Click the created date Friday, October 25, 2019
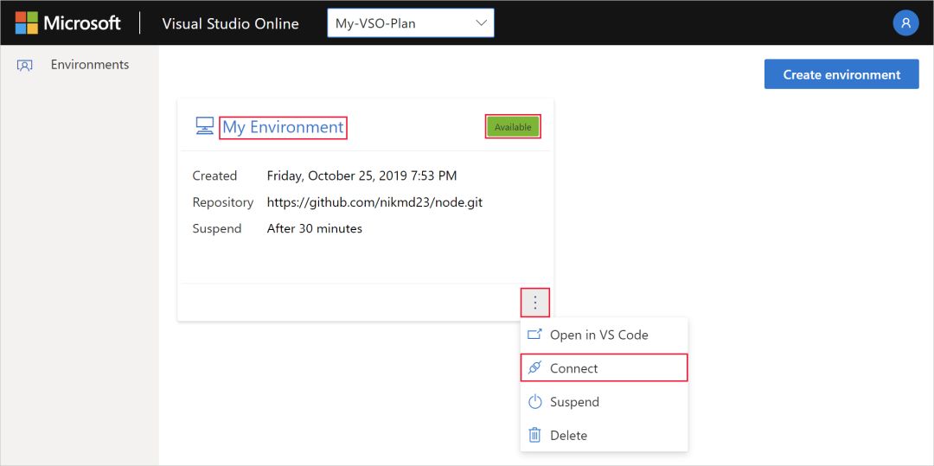 pyautogui.click(x=361, y=176)
